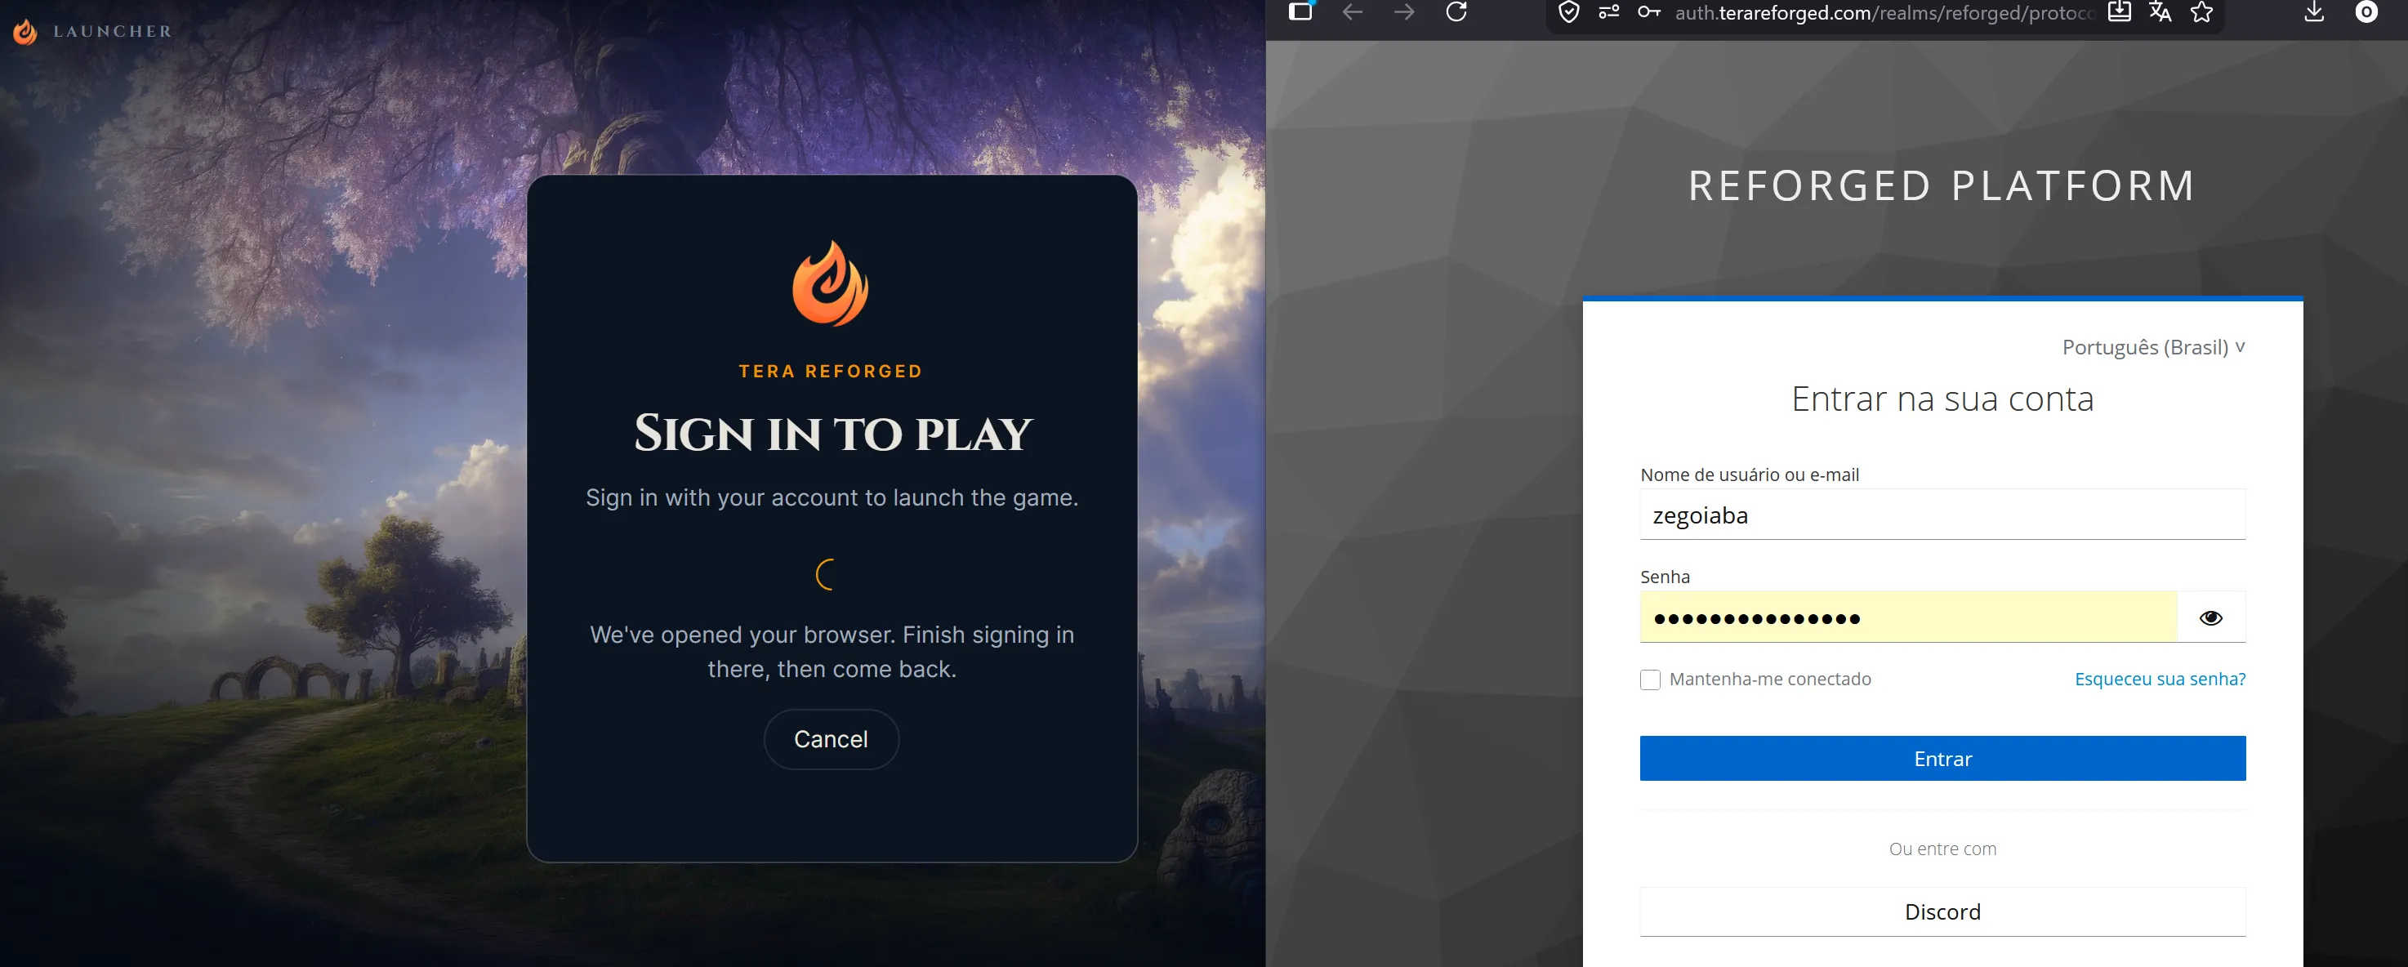Bookmark this page with the star icon
The width and height of the screenshot is (2408, 967).
tap(2201, 12)
